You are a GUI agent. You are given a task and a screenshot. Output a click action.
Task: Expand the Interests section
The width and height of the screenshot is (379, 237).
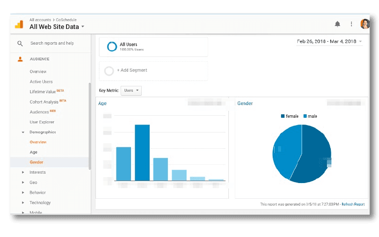(x=23, y=172)
